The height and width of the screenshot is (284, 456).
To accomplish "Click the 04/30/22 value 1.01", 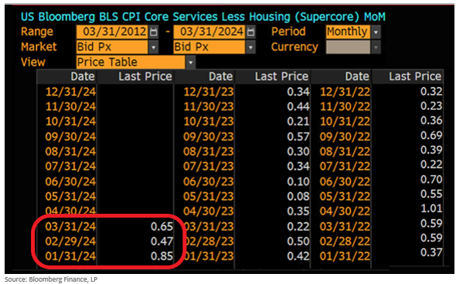I will tap(431, 208).
